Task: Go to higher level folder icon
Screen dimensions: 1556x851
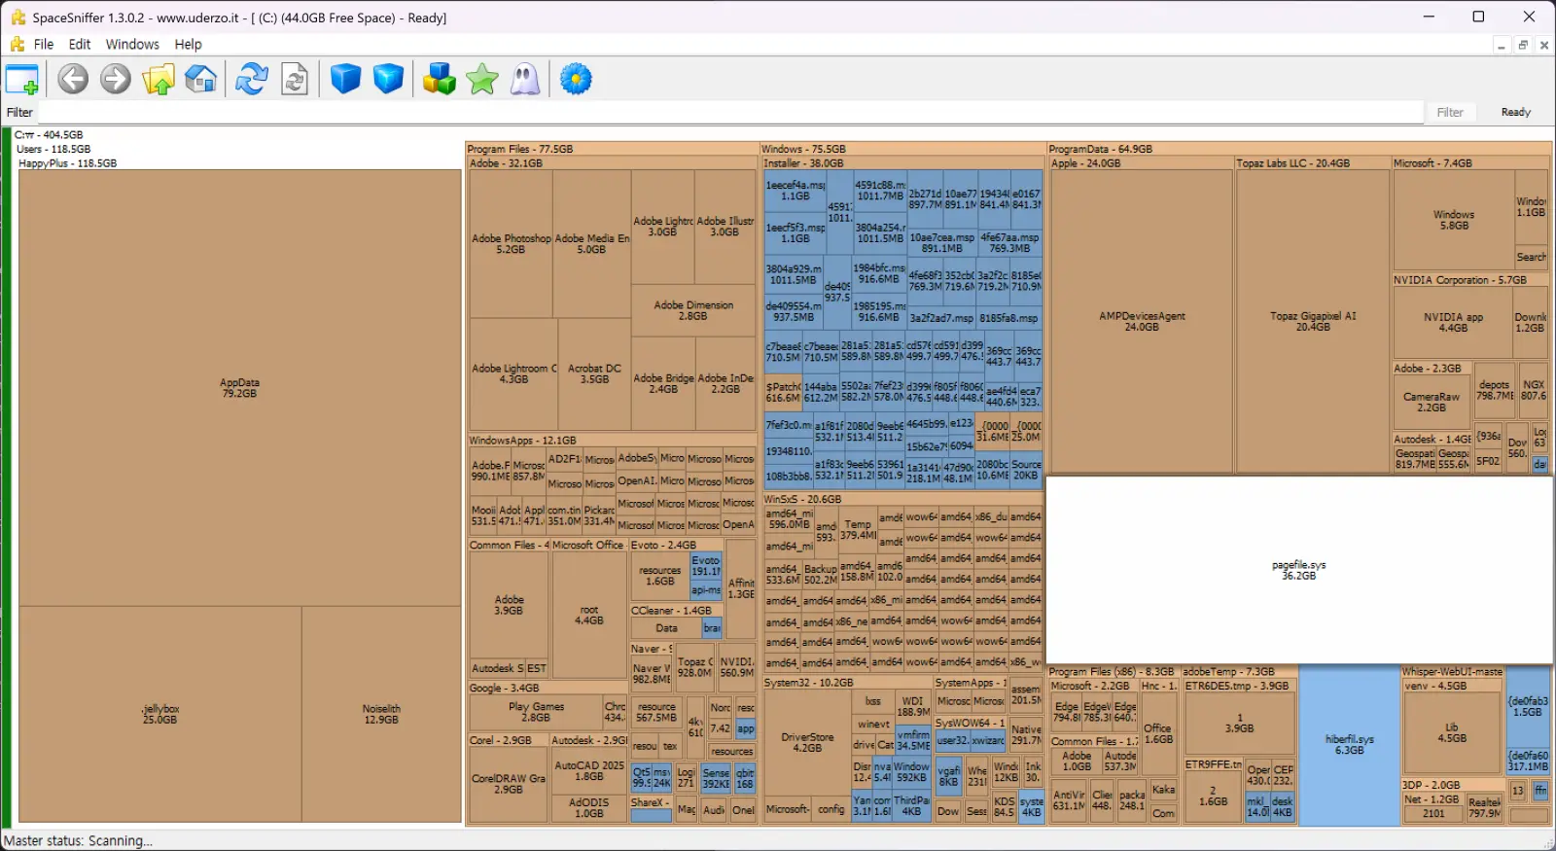Action: pyautogui.click(x=159, y=79)
